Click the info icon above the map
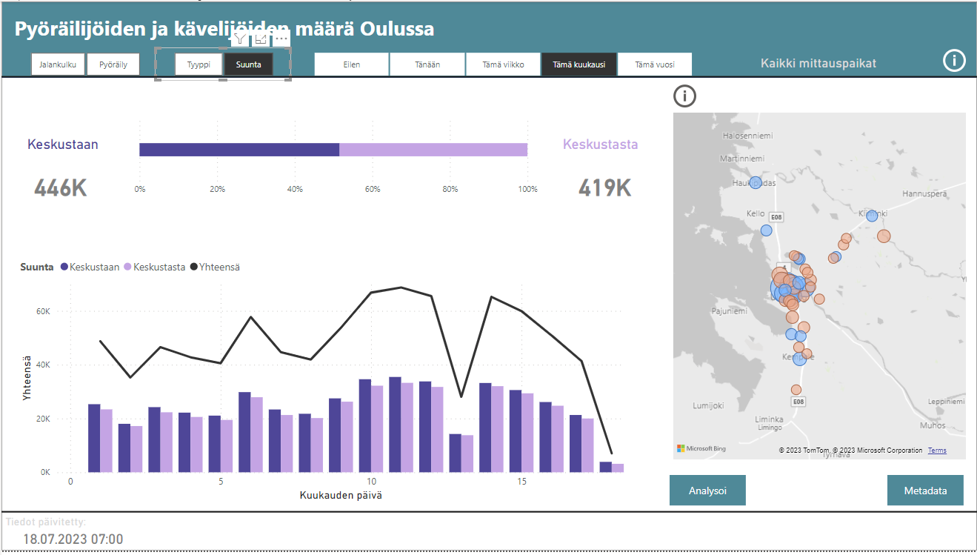Viewport: 977px width, 555px height. 684,96
